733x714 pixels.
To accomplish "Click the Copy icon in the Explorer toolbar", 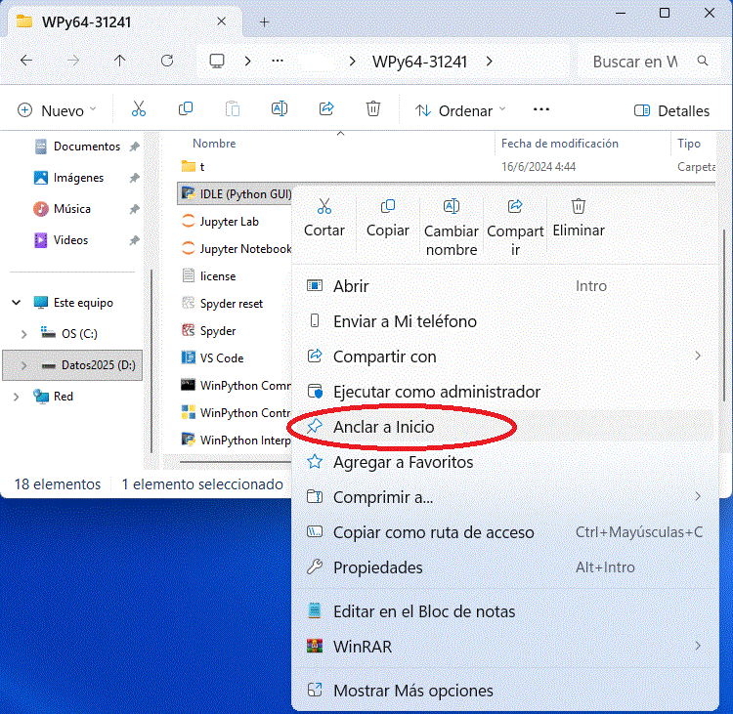I will tap(186, 109).
